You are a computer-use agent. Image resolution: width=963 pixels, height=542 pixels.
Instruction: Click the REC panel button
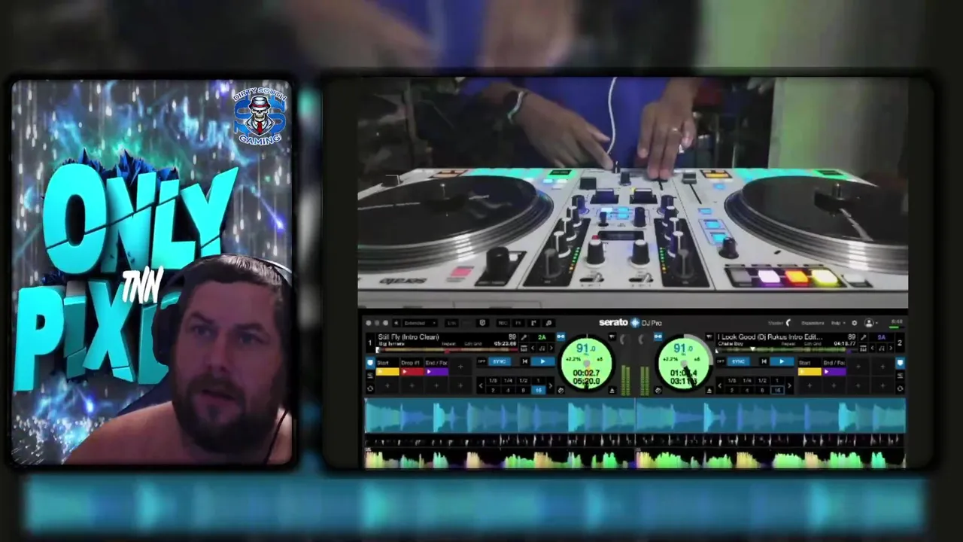503,323
